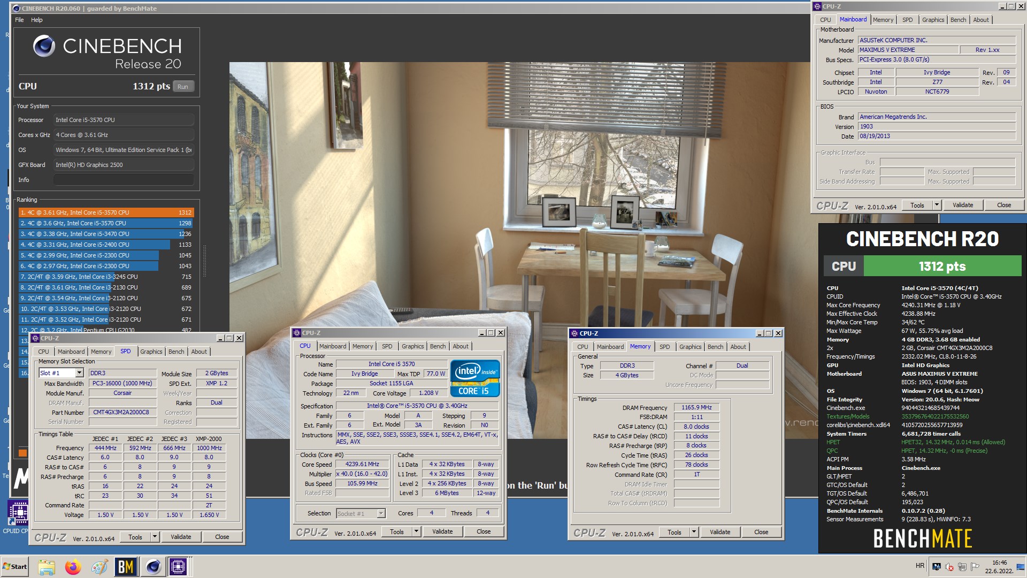Open Windows Explorer from the taskbar
Image resolution: width=1027 pixels, height=578 pixels.
[x=46, y=567]
